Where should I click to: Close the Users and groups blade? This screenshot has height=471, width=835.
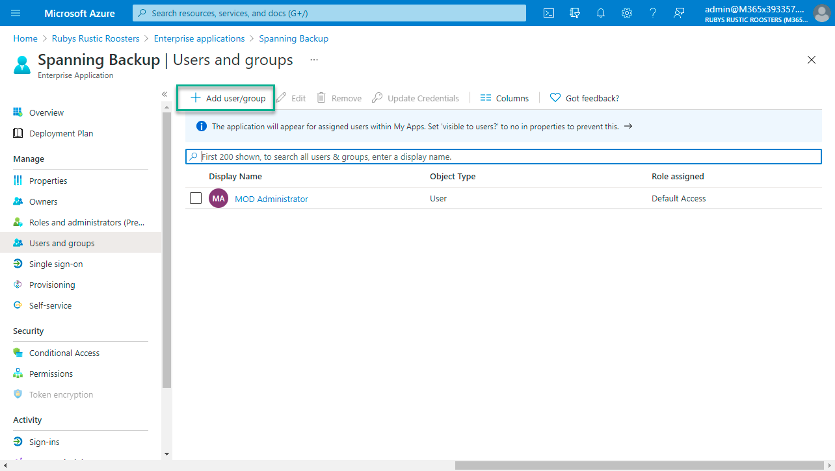pos(812,60)
